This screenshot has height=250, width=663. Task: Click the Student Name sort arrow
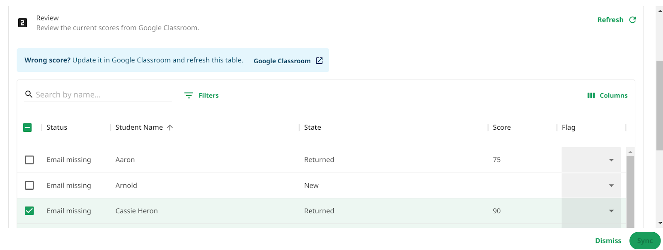(170, 128)
